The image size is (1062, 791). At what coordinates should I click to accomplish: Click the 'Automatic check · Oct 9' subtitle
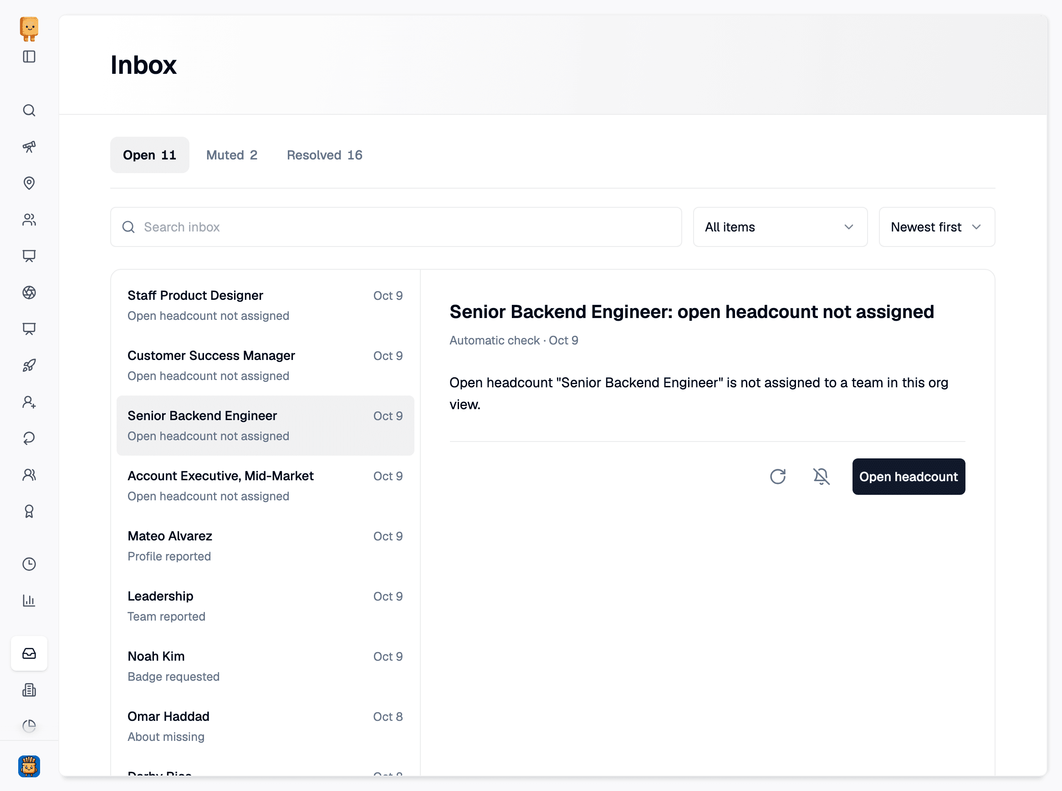coord(514,340)
